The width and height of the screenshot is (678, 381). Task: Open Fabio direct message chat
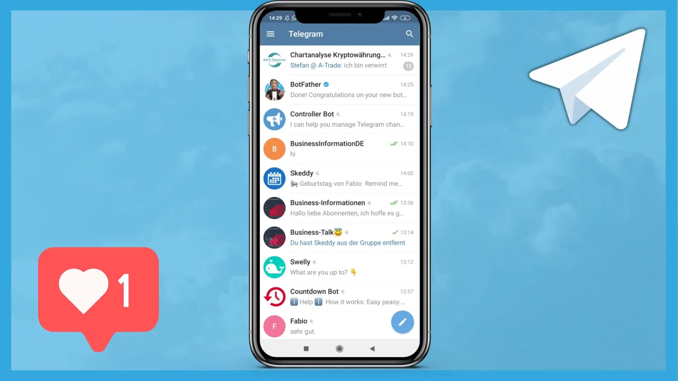[x=339, y=326]
